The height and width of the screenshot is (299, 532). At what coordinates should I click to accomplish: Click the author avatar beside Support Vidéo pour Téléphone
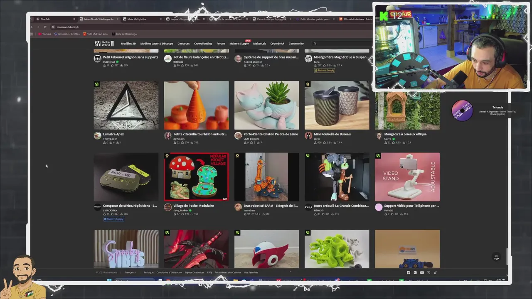pos(379,207)
